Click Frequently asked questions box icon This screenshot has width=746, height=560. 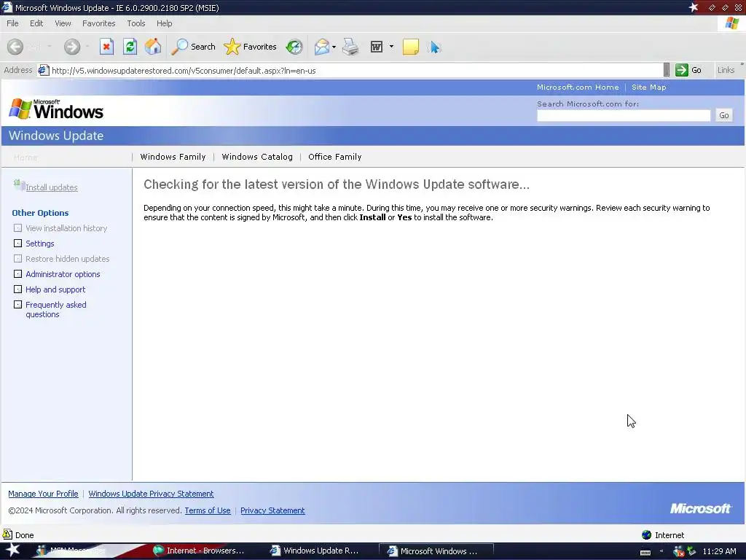click(17, 304)
